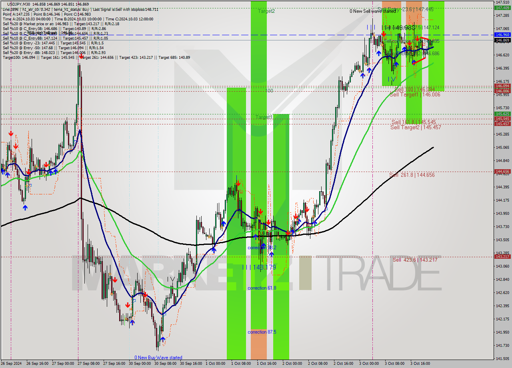Select the 'Sell Entry -23.6 | 147.445' label

tap(405, 9)
